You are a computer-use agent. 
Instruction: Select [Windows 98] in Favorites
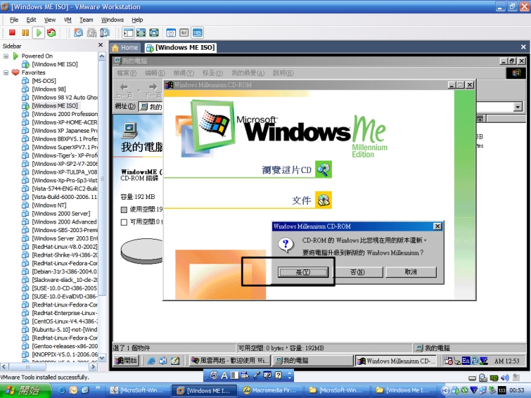click(48, 89)
